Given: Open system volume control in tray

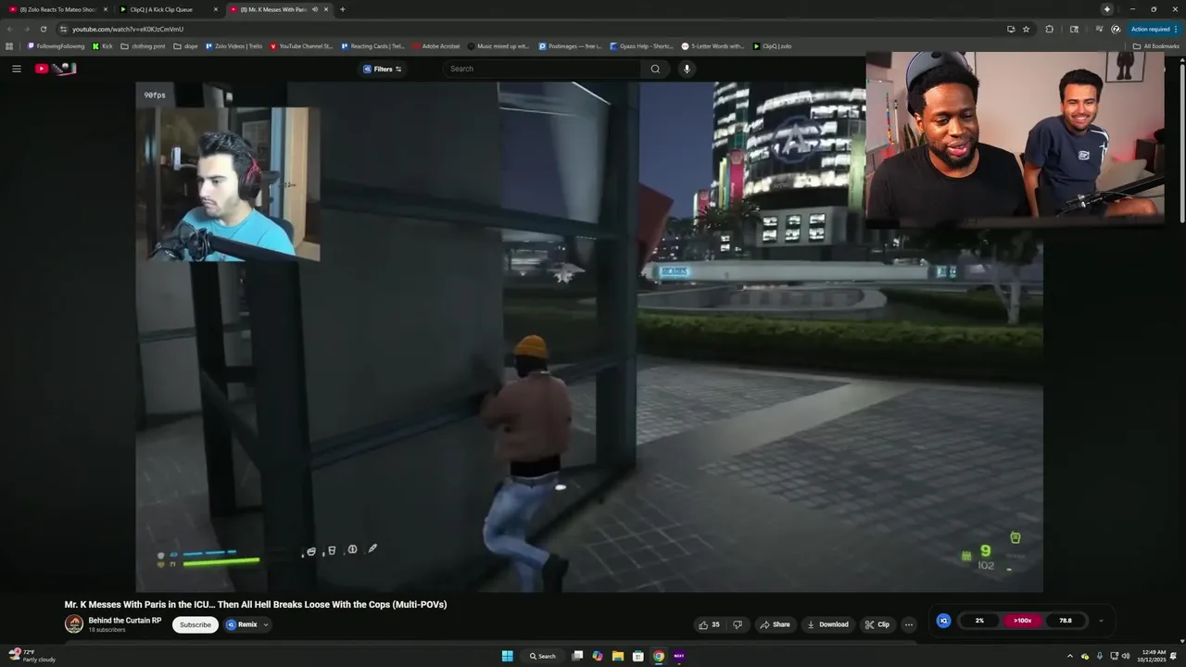Looking at the screenshot, I should pos(1126,656).
